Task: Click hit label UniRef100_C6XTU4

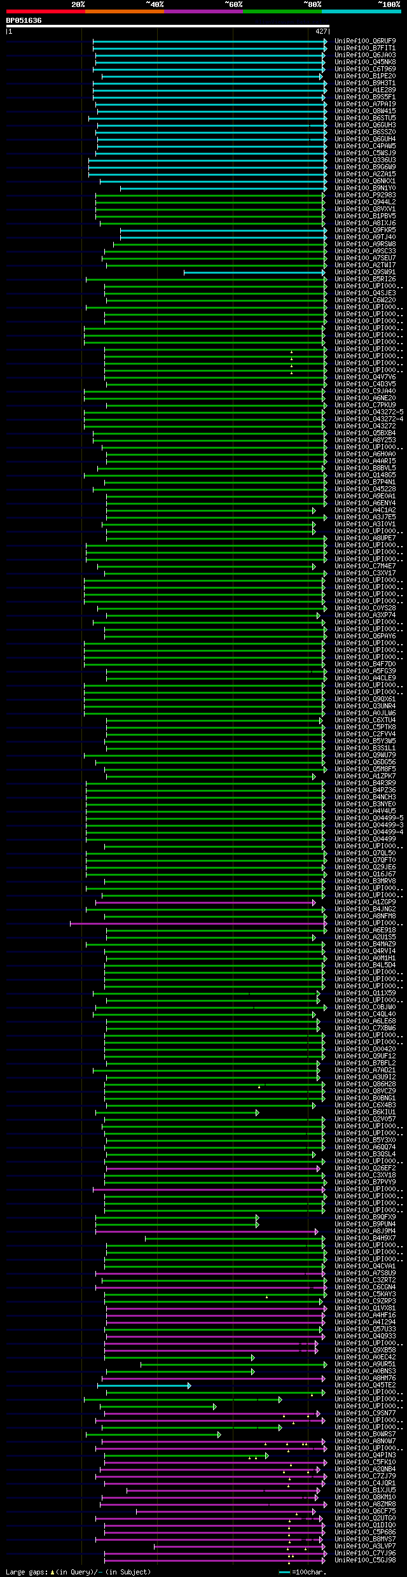Action: click(365, 720)
